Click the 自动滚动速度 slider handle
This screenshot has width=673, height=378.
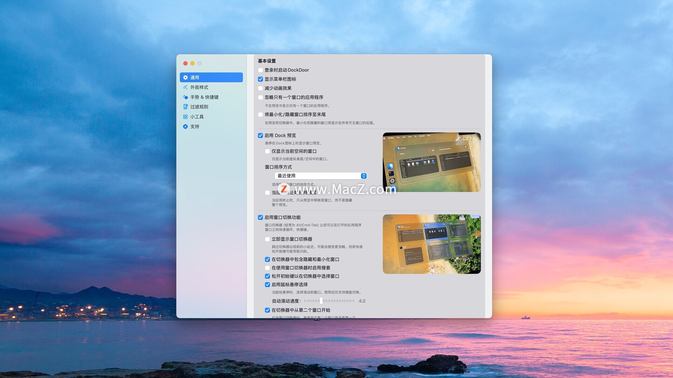(321, 301)
